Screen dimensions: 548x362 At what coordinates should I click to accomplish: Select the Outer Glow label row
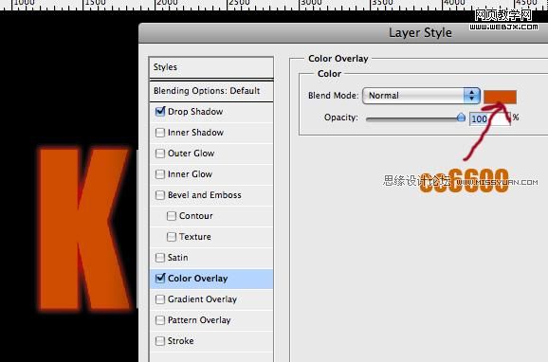[191, 154]
